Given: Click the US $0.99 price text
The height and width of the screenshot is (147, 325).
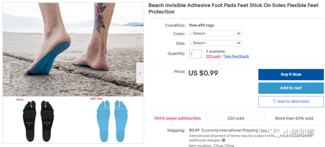Looking at the screenshot, I should (x=203, y=73).
